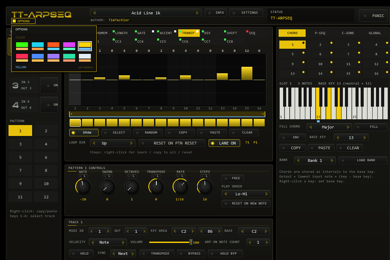Toggle the GATE knob L button
The image size is (390, 260).
(83, 176)
